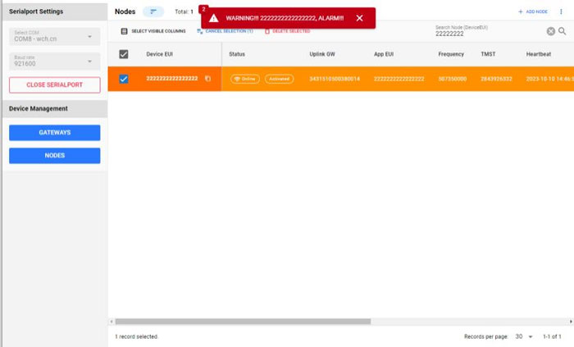This screenshot has height=347, width=574.
Task: Toggle the select-all header checkbox
Action: pos(124,54)
